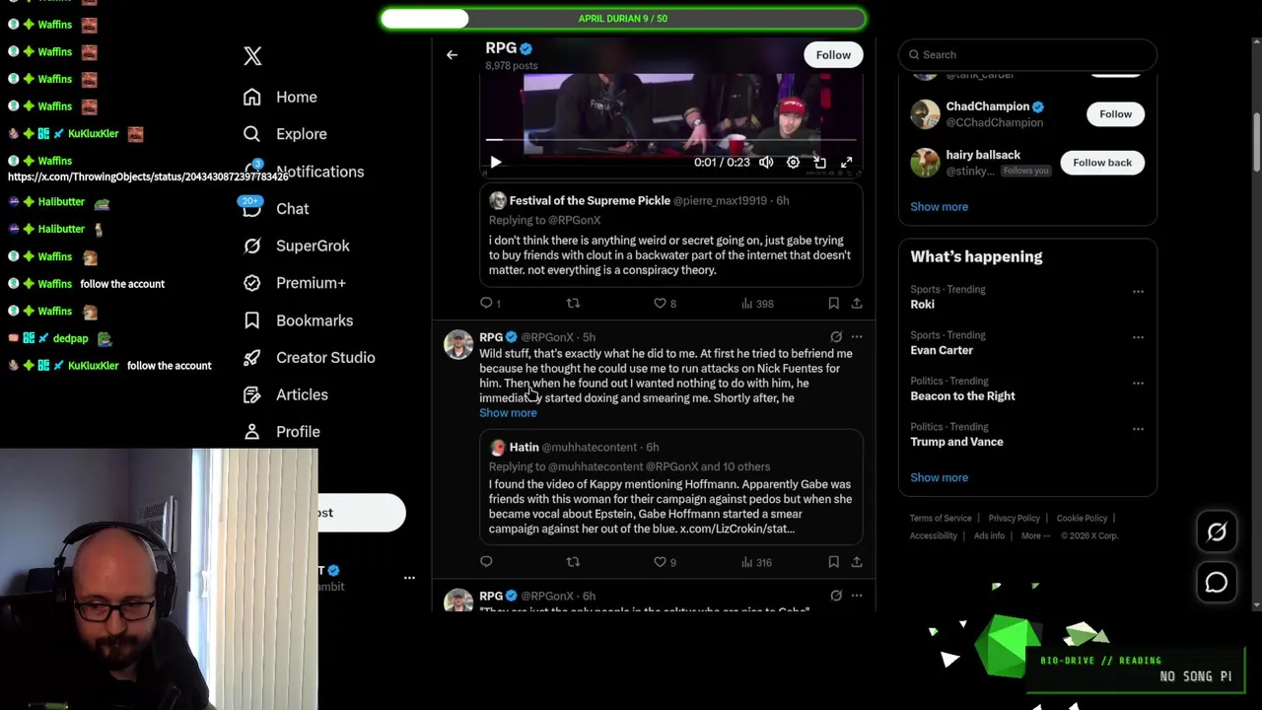Repost the post with 8 likes

(x=573, y=304)
